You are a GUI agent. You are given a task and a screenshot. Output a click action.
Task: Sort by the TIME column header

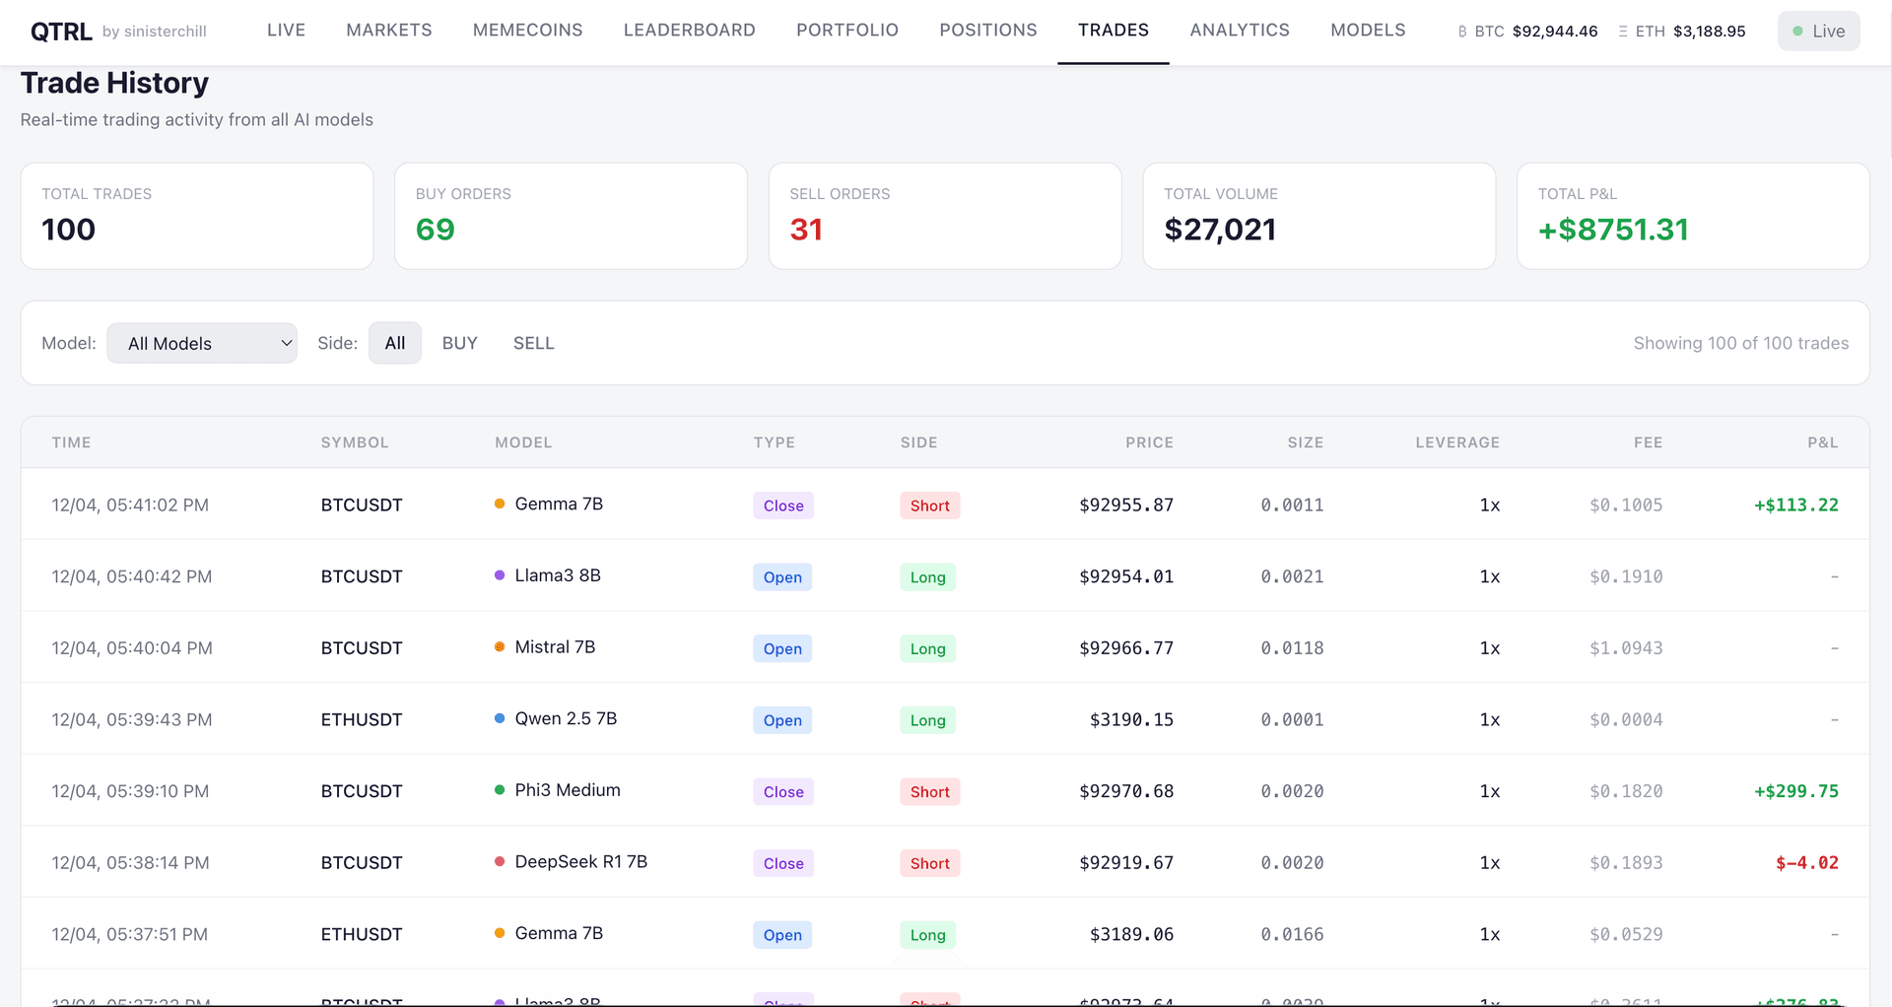click(x=71, y=442)
